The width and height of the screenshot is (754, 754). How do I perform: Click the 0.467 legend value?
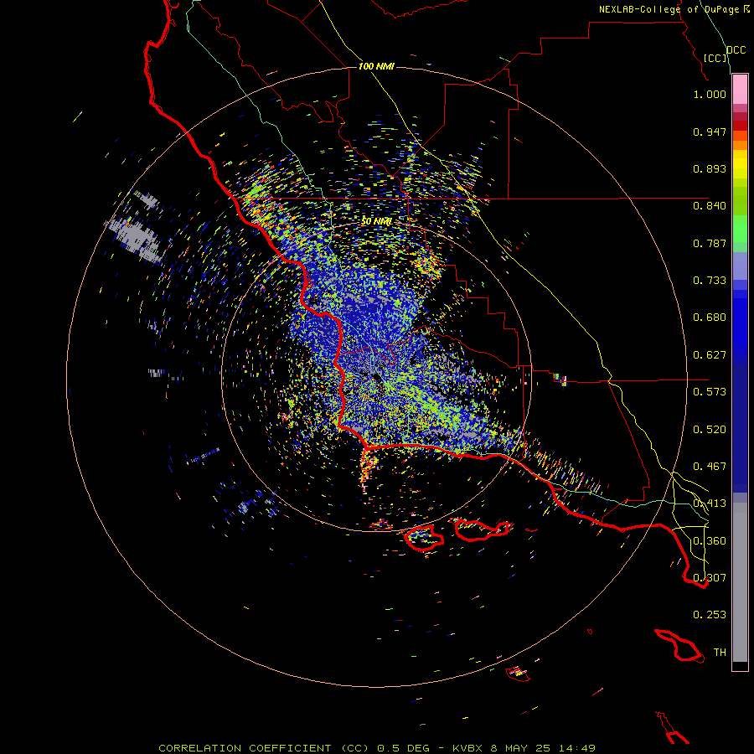click(x=710, y=467)
